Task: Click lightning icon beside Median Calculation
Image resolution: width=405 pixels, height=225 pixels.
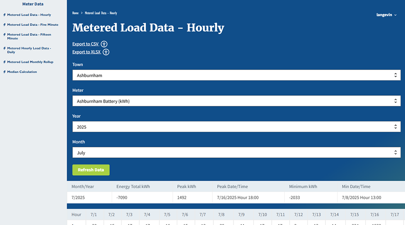Action: (x=4, y=72)
